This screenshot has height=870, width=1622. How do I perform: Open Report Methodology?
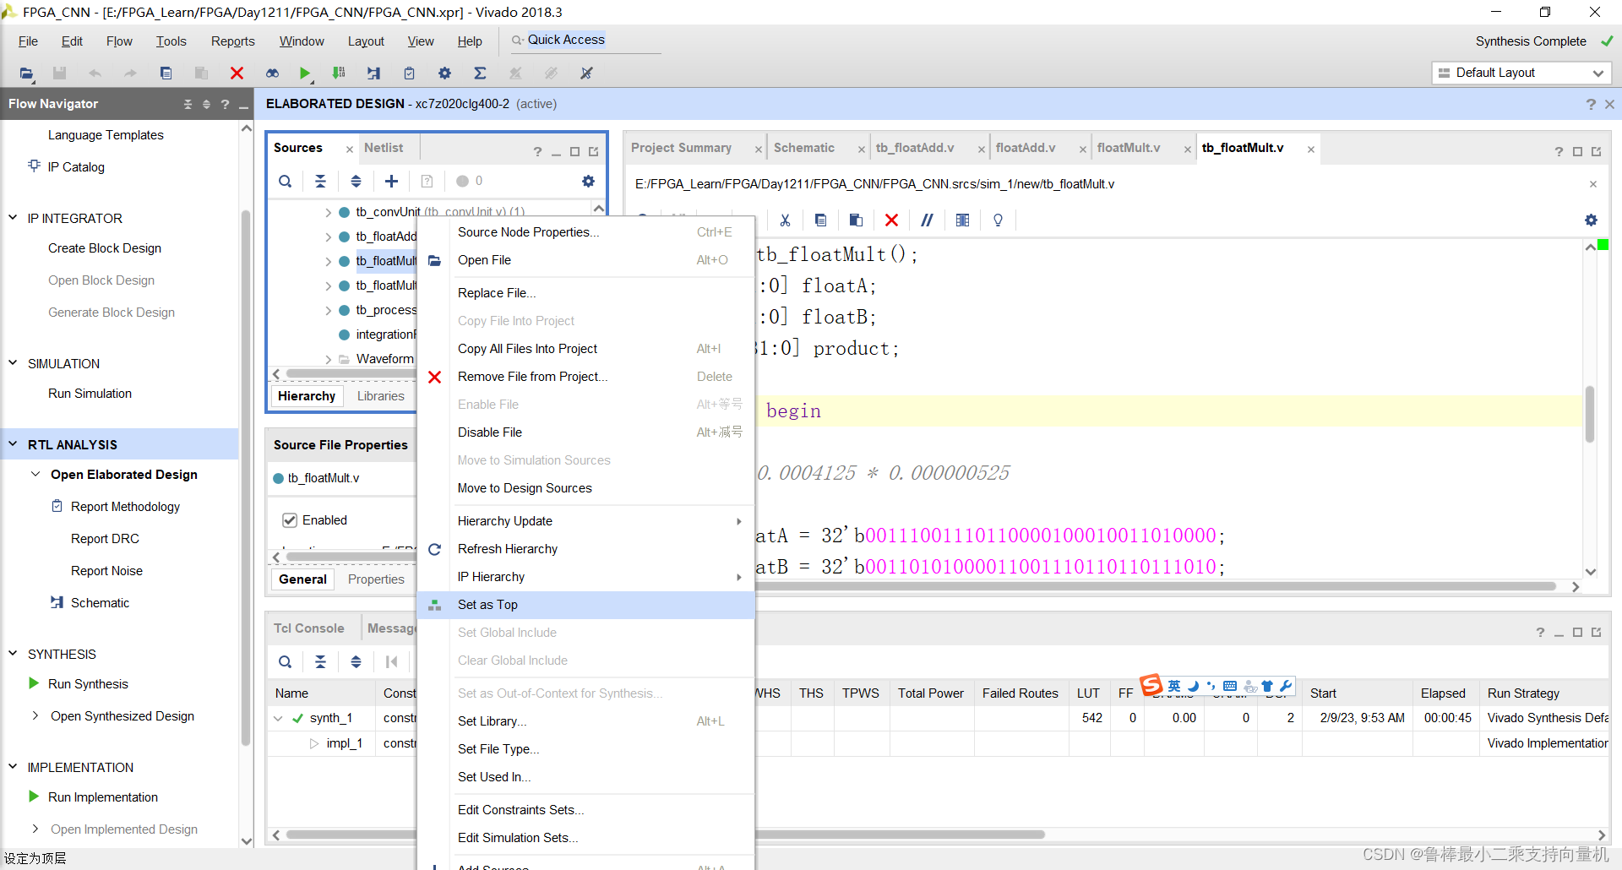125,507
